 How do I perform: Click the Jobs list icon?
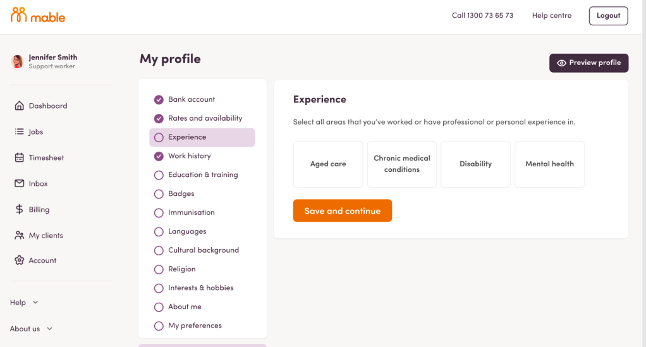(19, 132)
